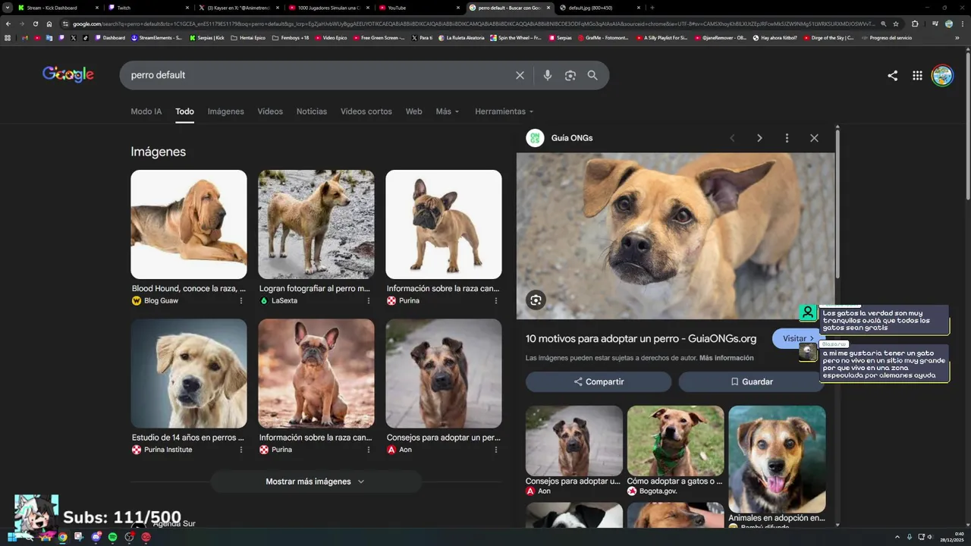Open La Ruleta Aleatoria bookmark
This screenshot has height=546, width=971.
click(461, 37)
